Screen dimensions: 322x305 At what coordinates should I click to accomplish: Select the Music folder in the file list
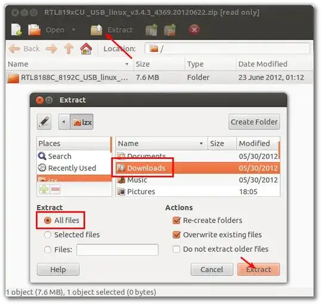(x=198, y=180)
